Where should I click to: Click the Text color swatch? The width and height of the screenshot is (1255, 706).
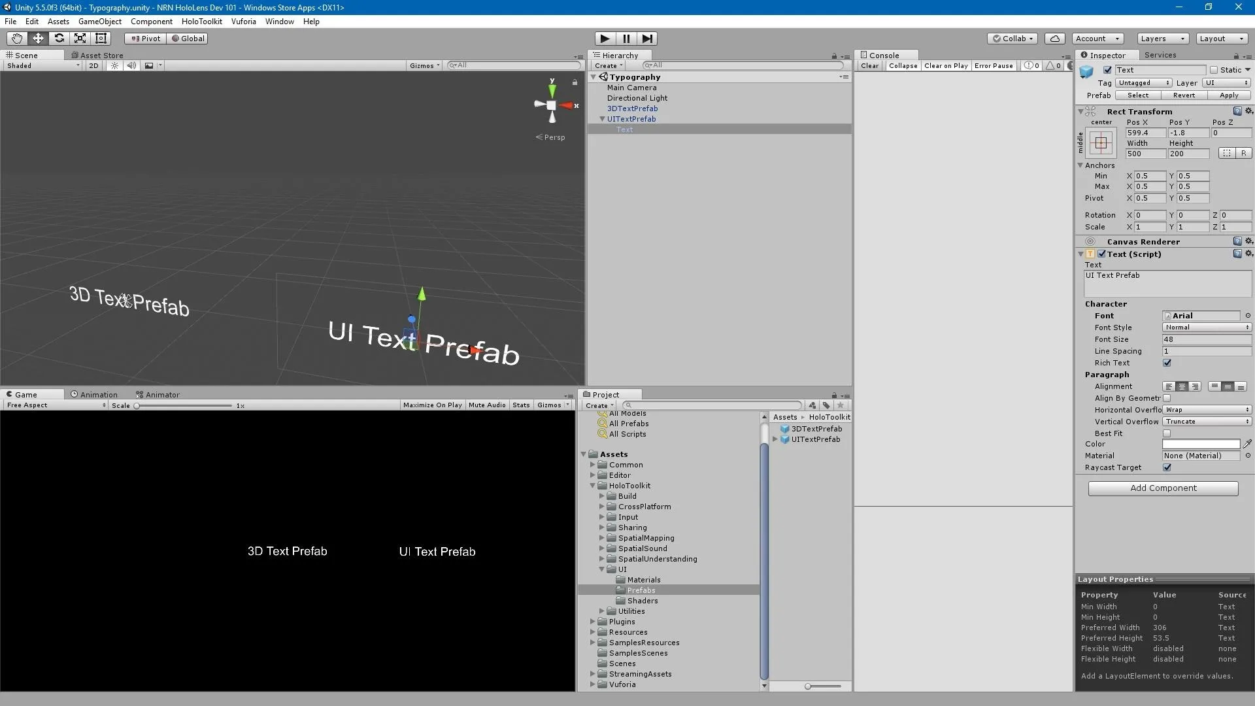tap(1201, 444)
